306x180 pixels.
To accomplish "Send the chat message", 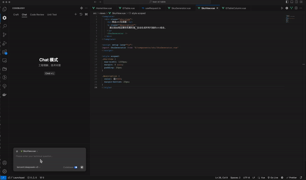I will coord(82,167).
